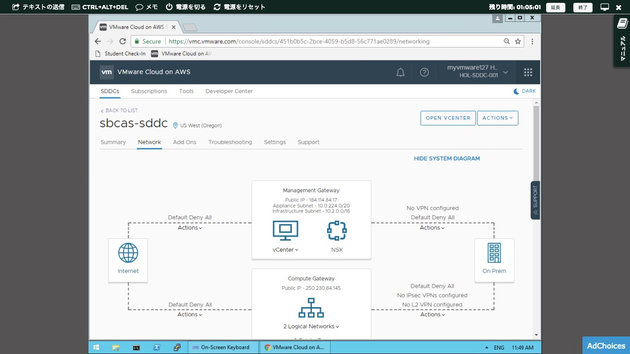This screenshot has height=354, width=630.
Task: Click the CTRL+ALT+DEL button
Action: point(100,7)
